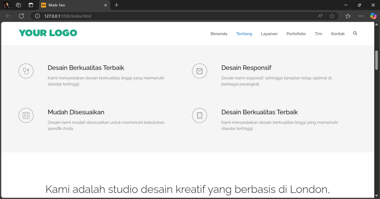The width and height of the screenshot is (380, 199).
Task: Open the Copilot icon in browser toolbar
Action: 373,16
